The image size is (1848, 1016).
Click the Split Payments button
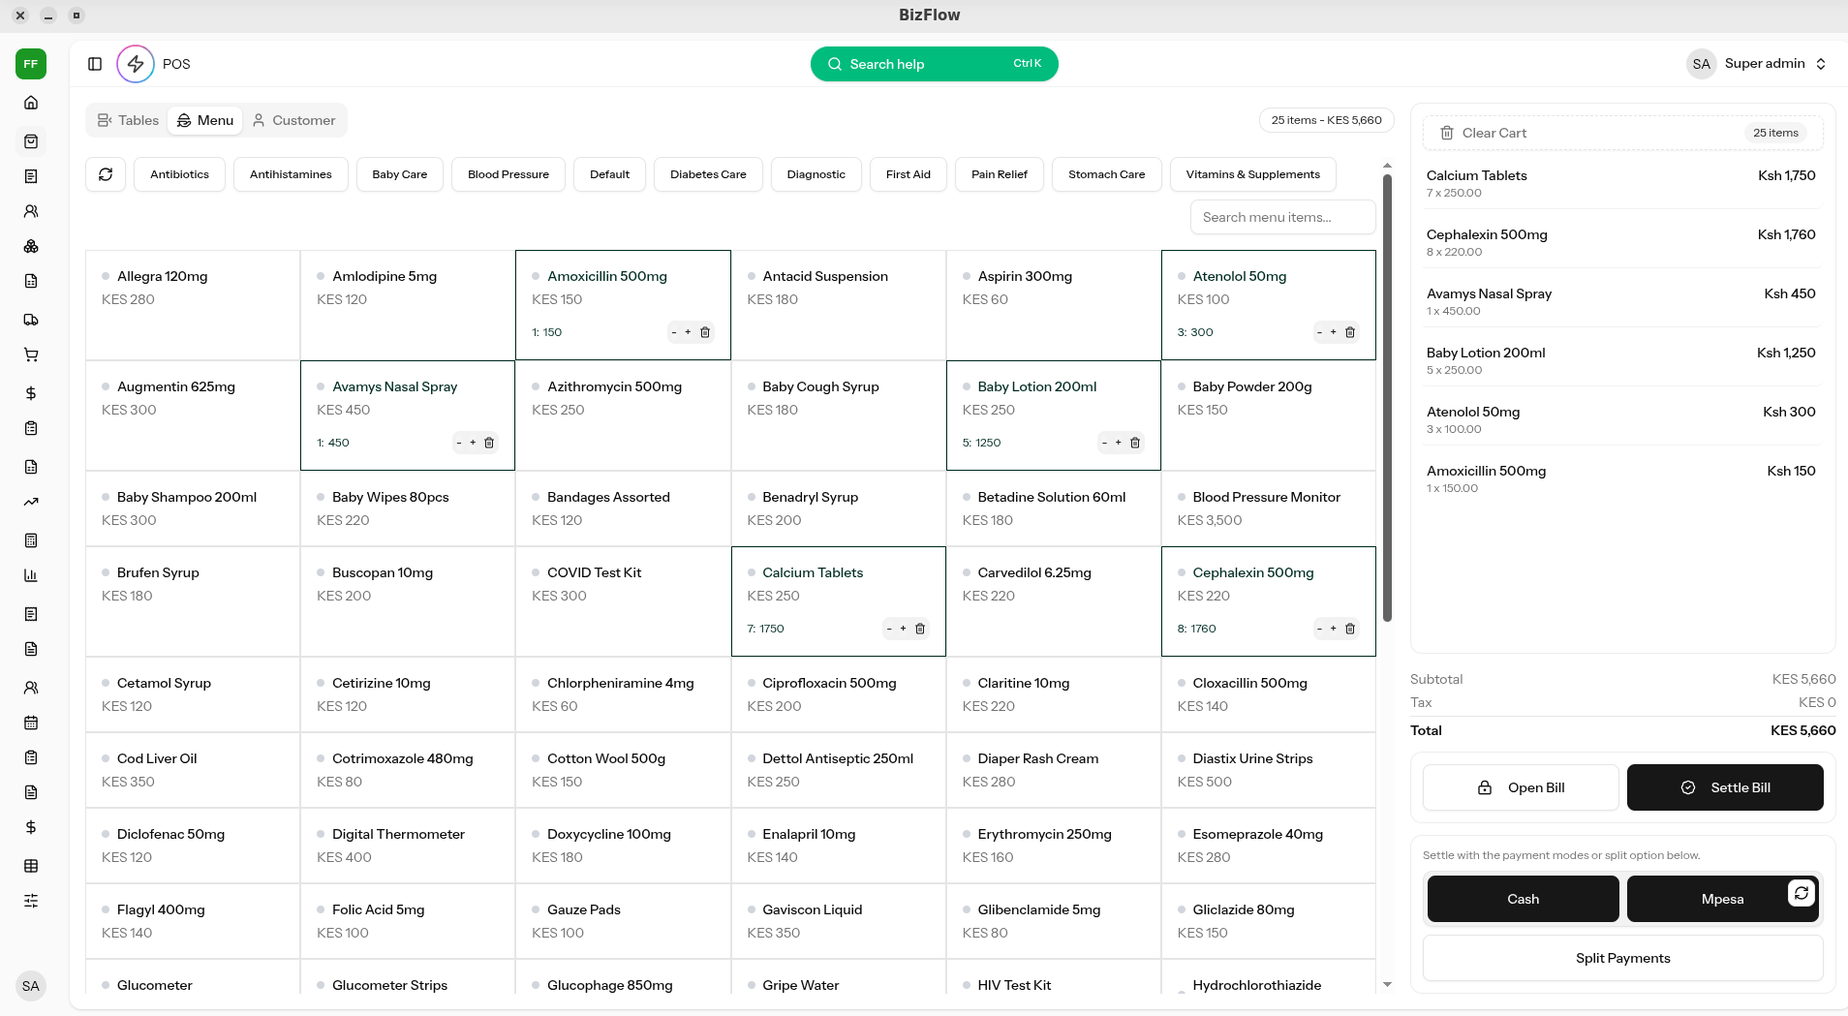(1622, 958)
